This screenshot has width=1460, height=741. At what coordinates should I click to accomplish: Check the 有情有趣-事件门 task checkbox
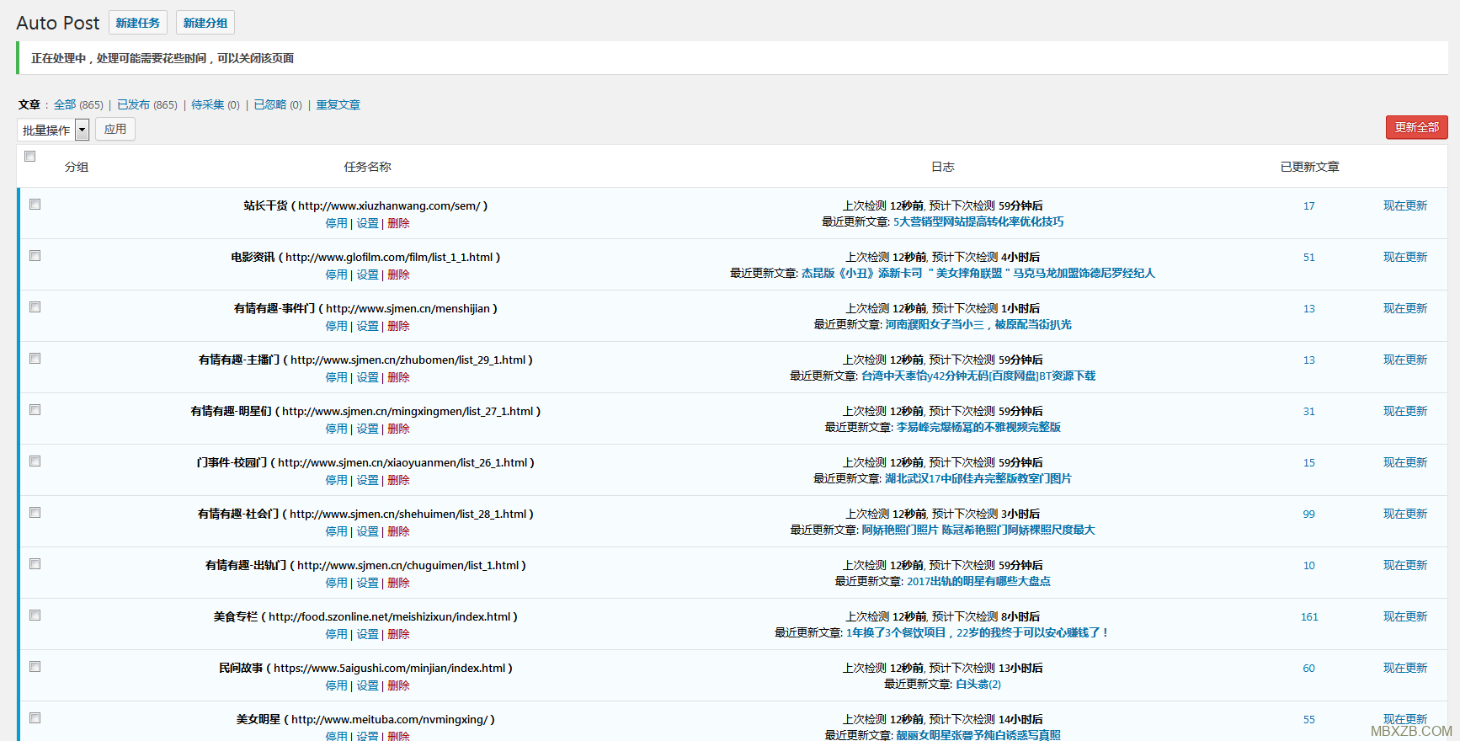pyautogui.click(x=35, y=307)
